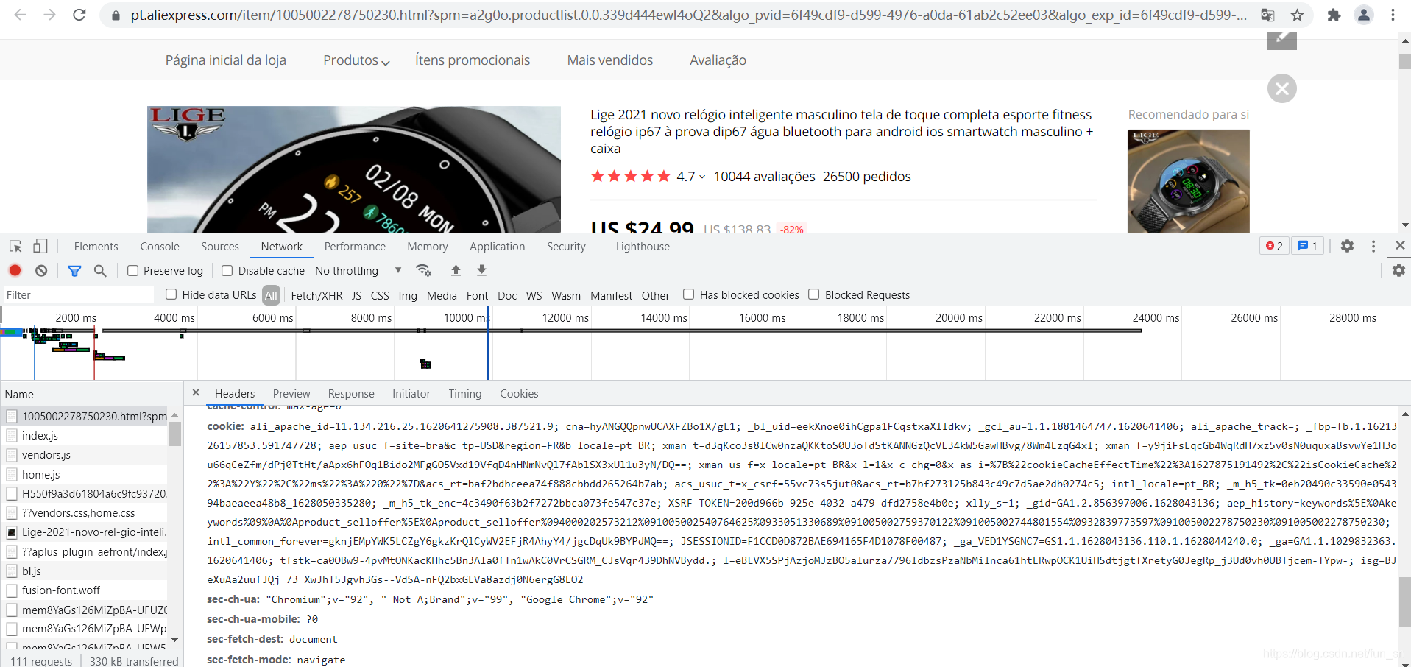Go back to the previous page
The image size is (1411, 667).
pos(20,15)
